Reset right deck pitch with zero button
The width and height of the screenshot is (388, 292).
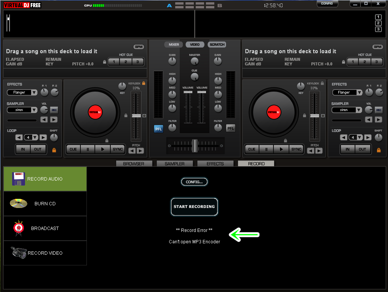(x=323, y=116)
